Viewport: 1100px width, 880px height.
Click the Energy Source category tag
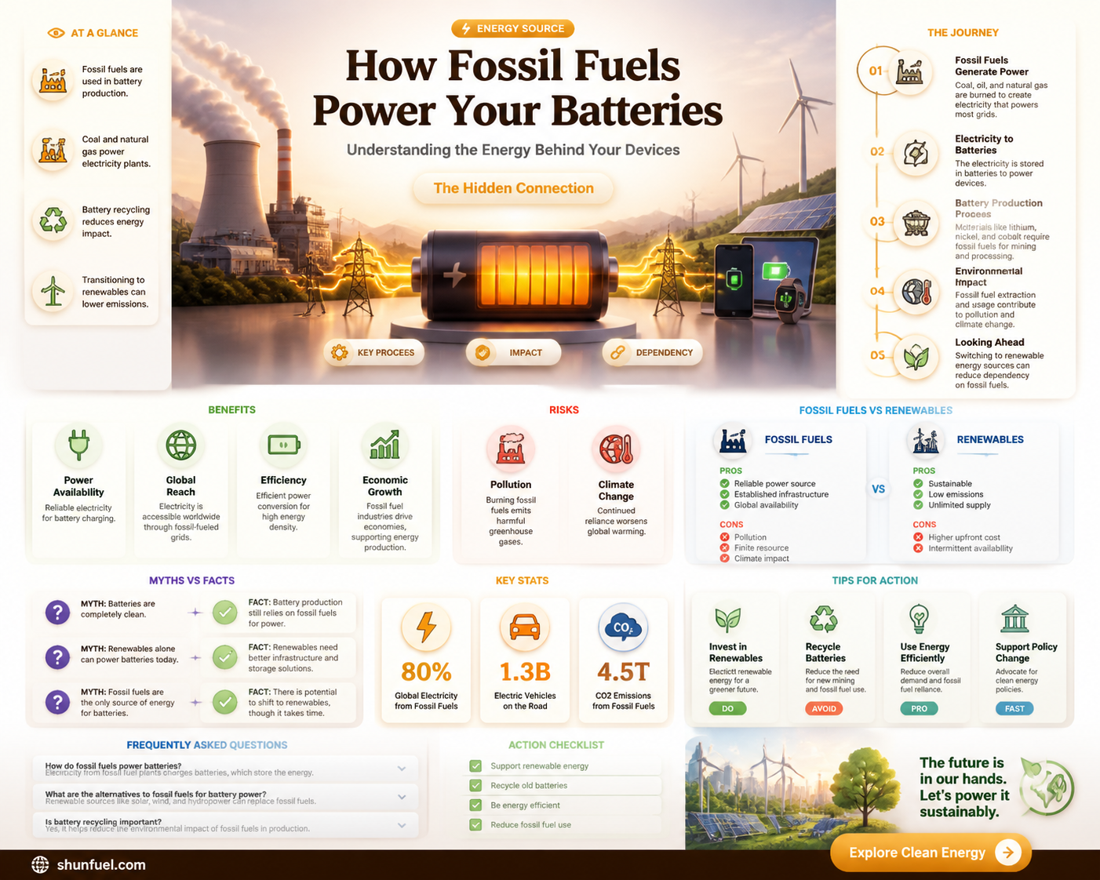[x=513, y=28]
